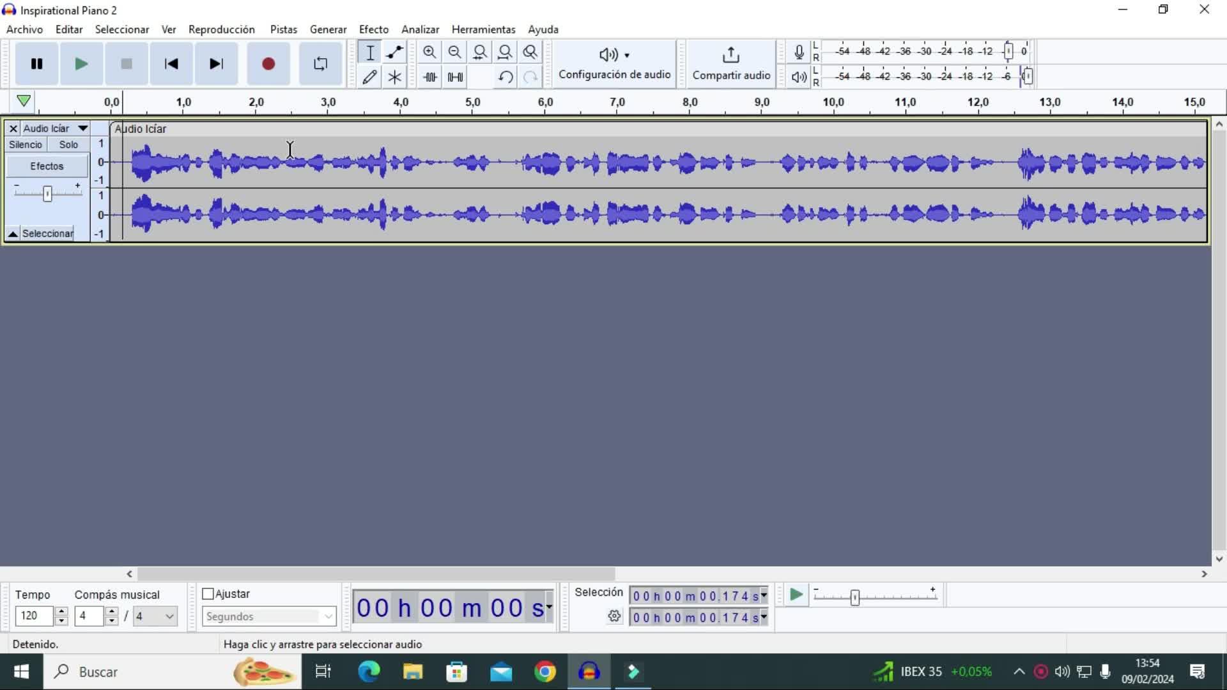The image size is (1227, 690).
Task: Click the play-at-speed slider handle
Action: click(x=854, y=597)
